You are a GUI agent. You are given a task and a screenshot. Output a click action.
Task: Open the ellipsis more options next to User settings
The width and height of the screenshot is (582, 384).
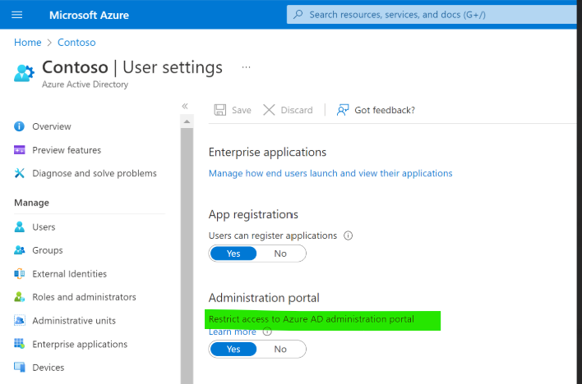click(246, 66)
